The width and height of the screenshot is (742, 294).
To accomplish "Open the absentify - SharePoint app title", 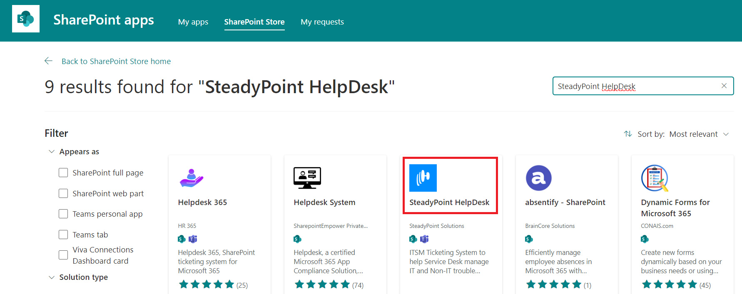I will (x=565, y=202).
